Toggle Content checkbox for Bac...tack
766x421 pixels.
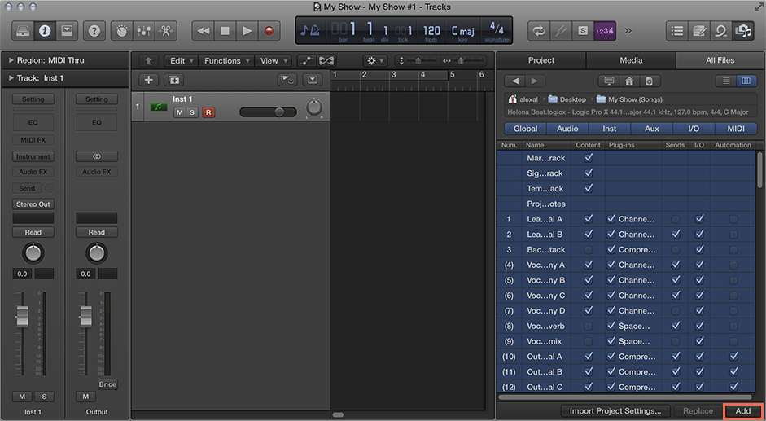(589, 249)
